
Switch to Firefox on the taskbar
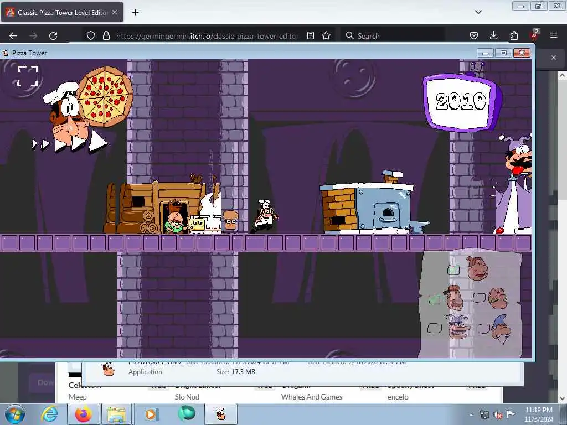click(83, 414)
